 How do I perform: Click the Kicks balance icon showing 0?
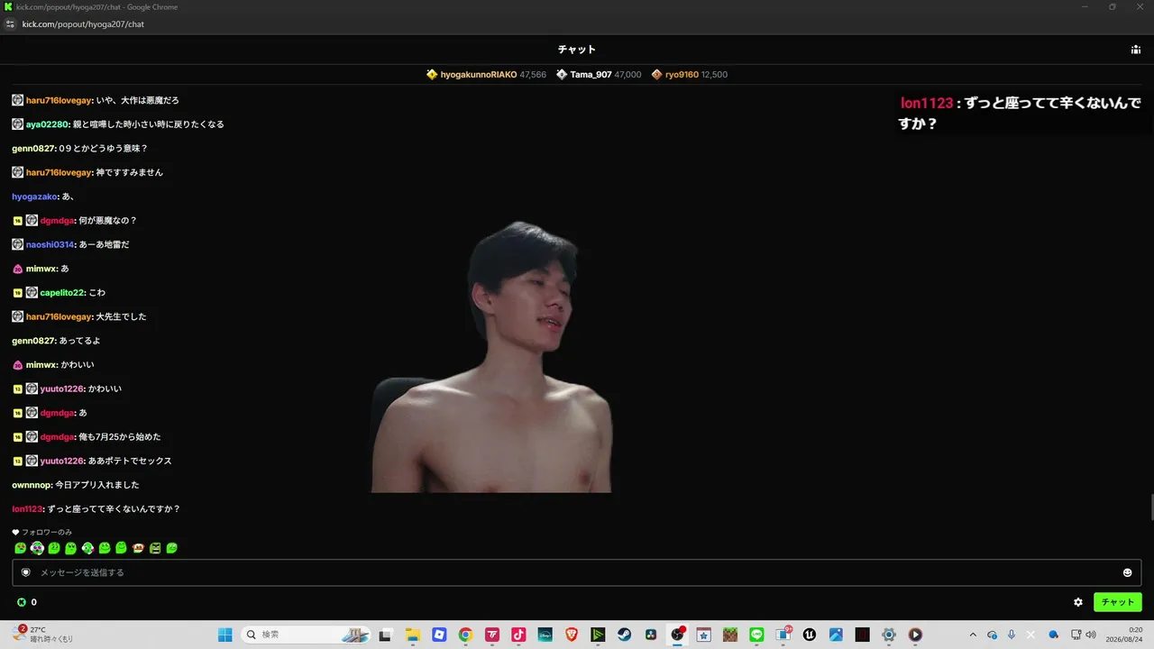22,602
